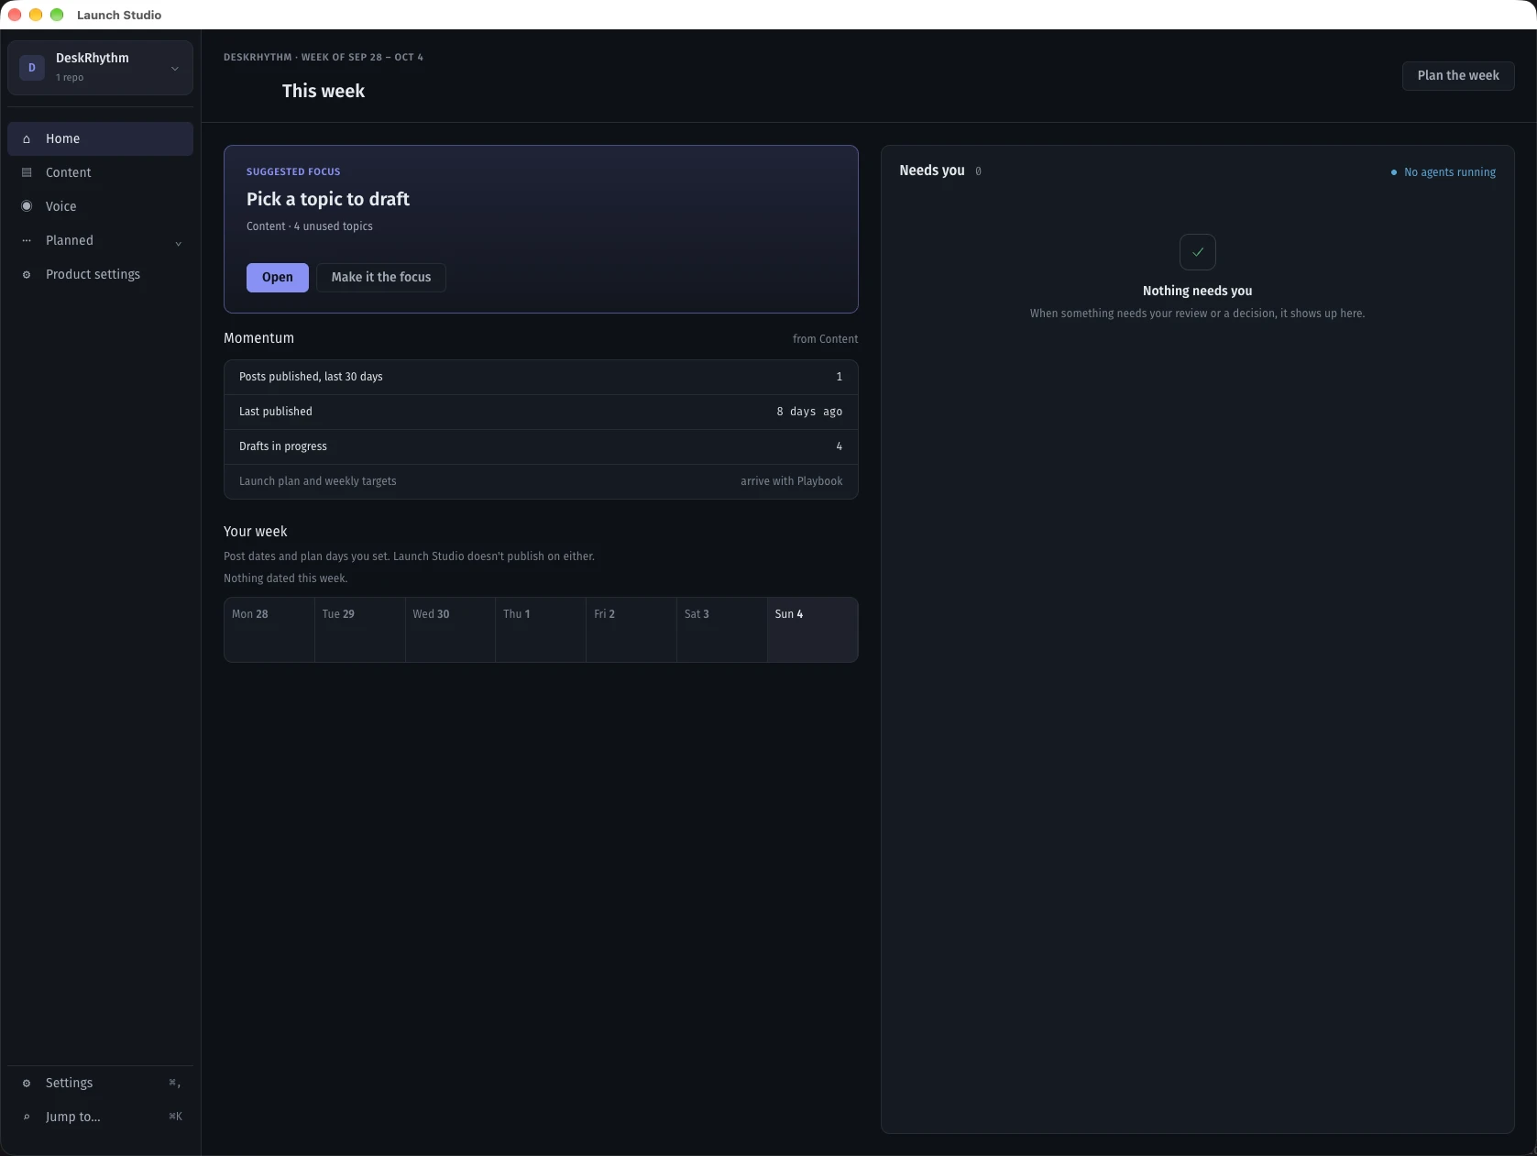Click the Plan the week button
Image resolution: width=1537 pixels, height=1156 pixels.
point(1458,76)
